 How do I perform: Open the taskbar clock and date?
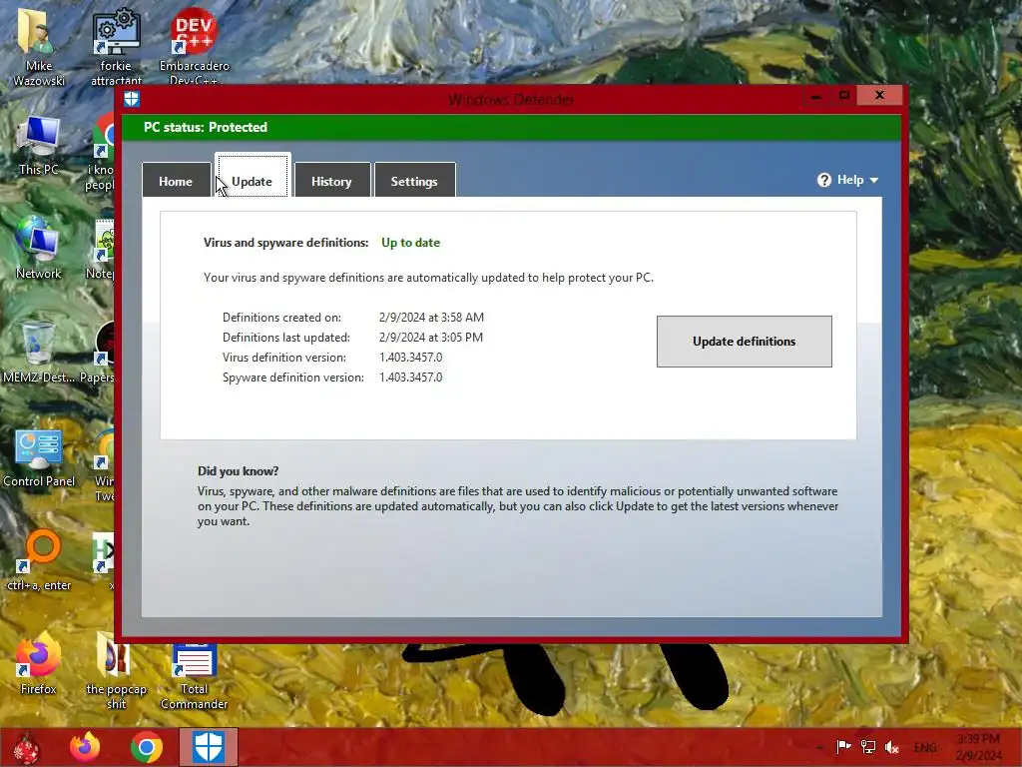pos(978,747)
